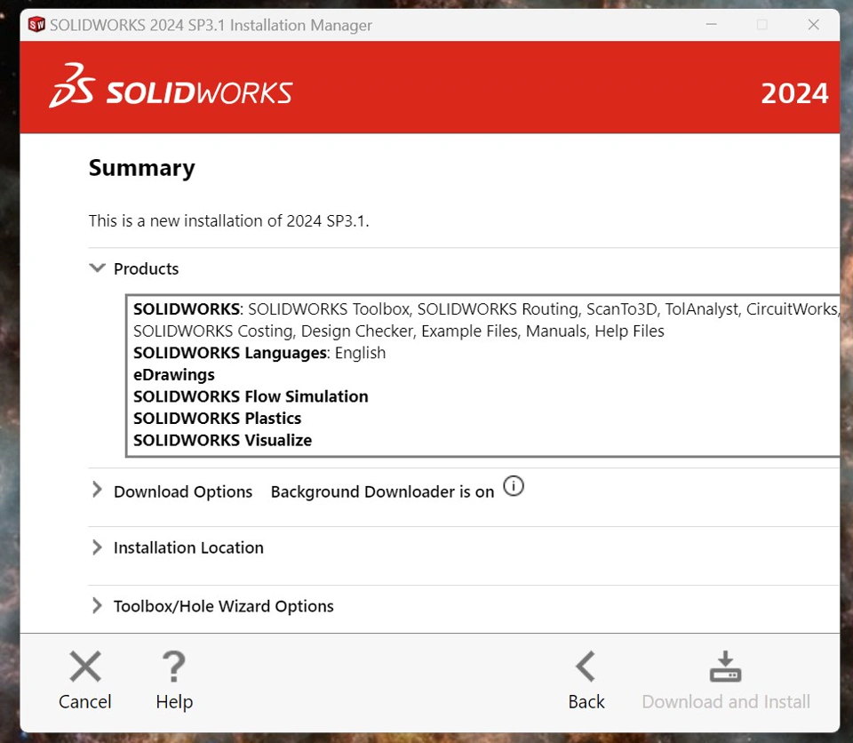Click the eDrawings product entry
The width and height of the screenshot is (853, 743).
(x=174, y=375)
